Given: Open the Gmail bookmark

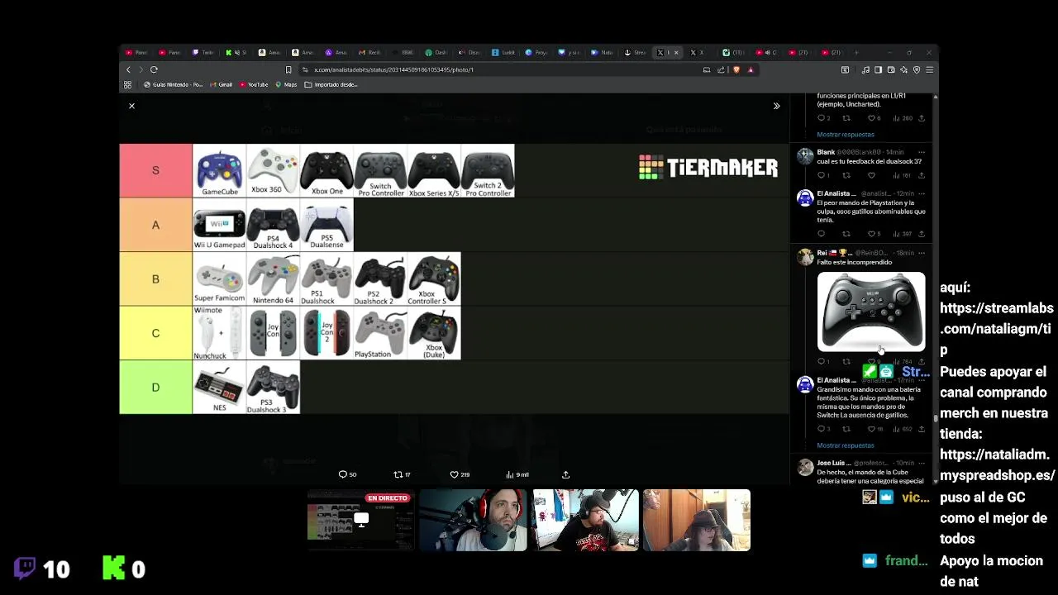Looking at the screenshot, I should click(x=222, y=84).
